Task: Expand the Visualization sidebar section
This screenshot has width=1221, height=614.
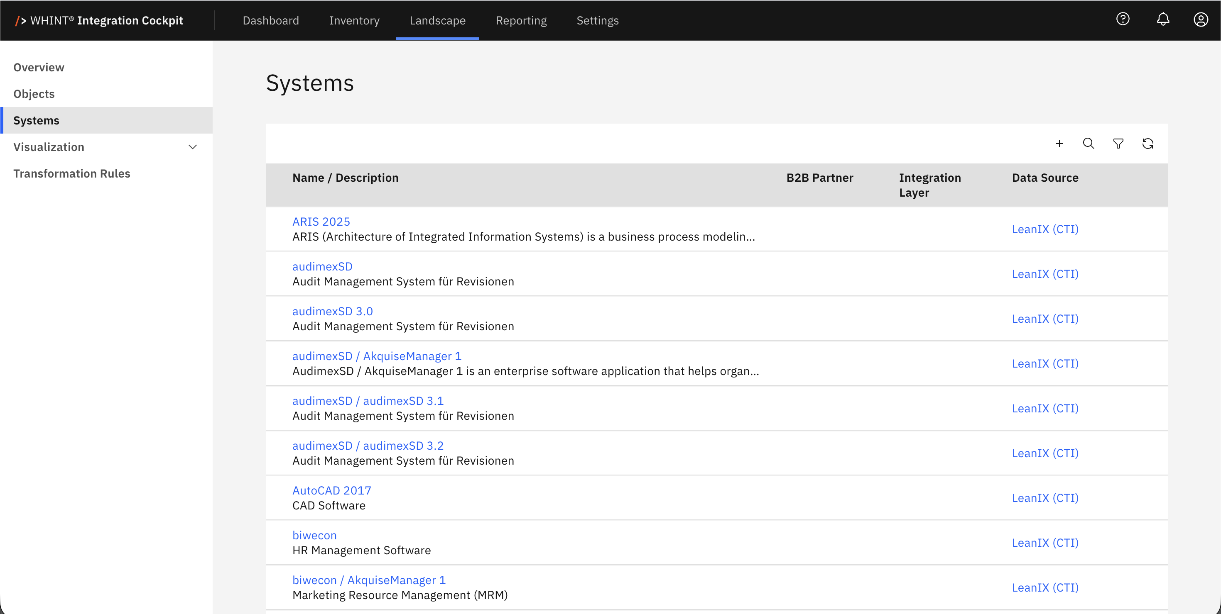Action: point(192,147)
